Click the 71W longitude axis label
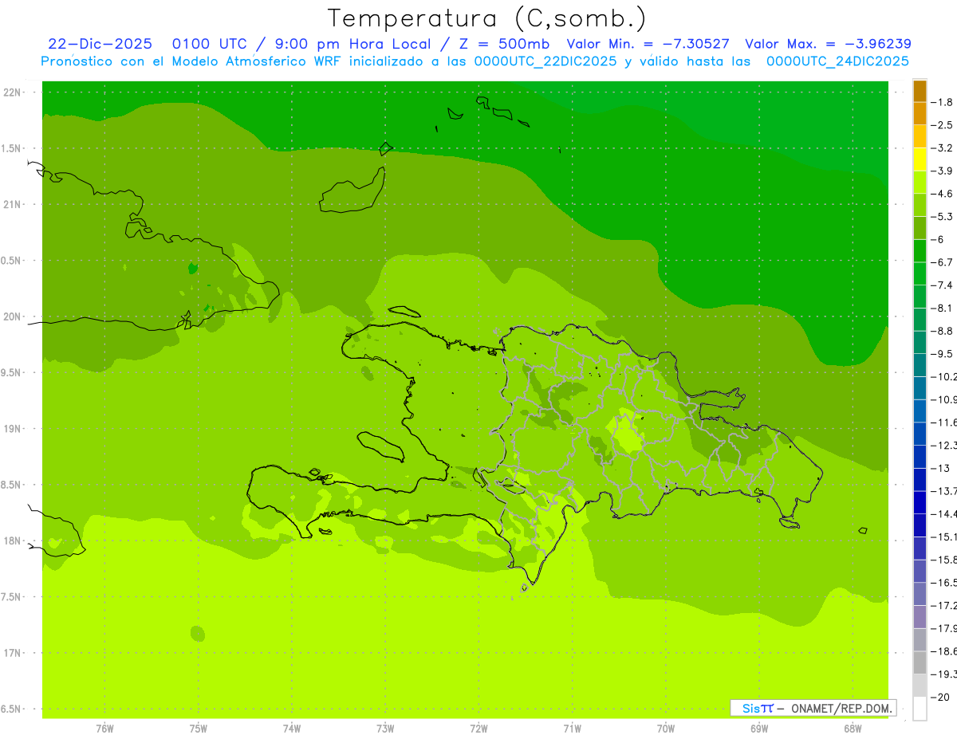957x739 pixels. (x=572, y=729)
